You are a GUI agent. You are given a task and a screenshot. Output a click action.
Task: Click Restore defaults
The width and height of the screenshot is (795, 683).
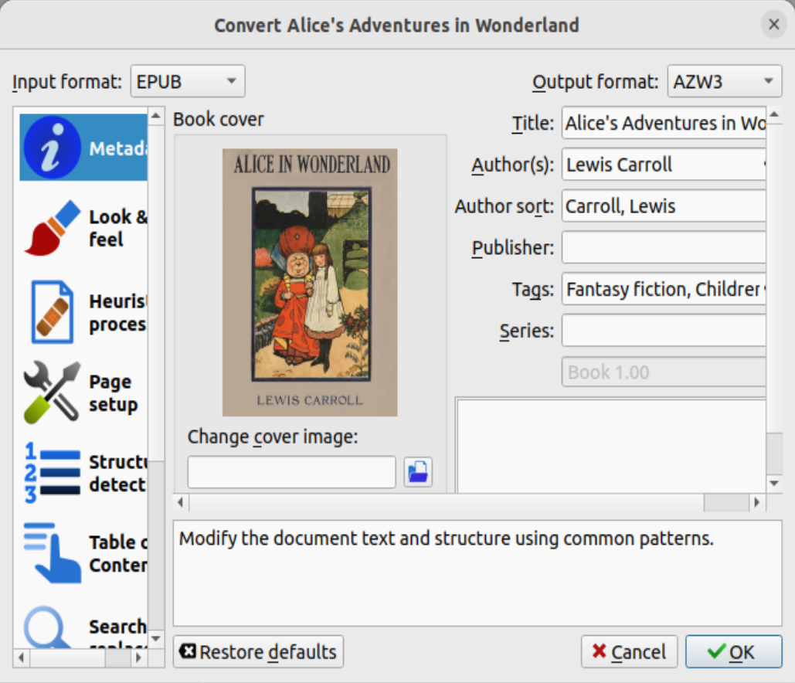[258, 651]
